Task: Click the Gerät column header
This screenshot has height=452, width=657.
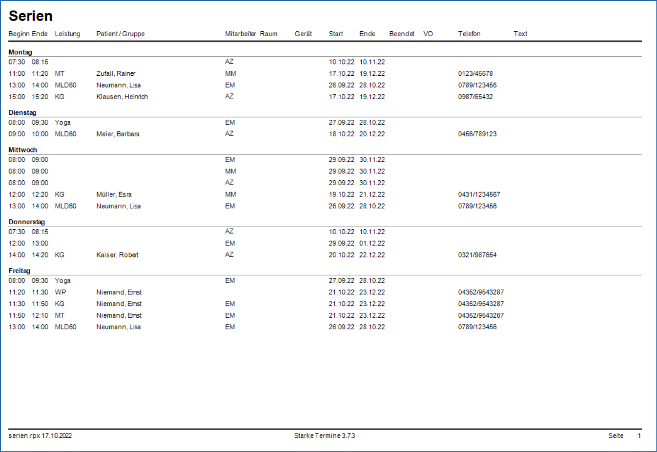Action: point(303,34)
